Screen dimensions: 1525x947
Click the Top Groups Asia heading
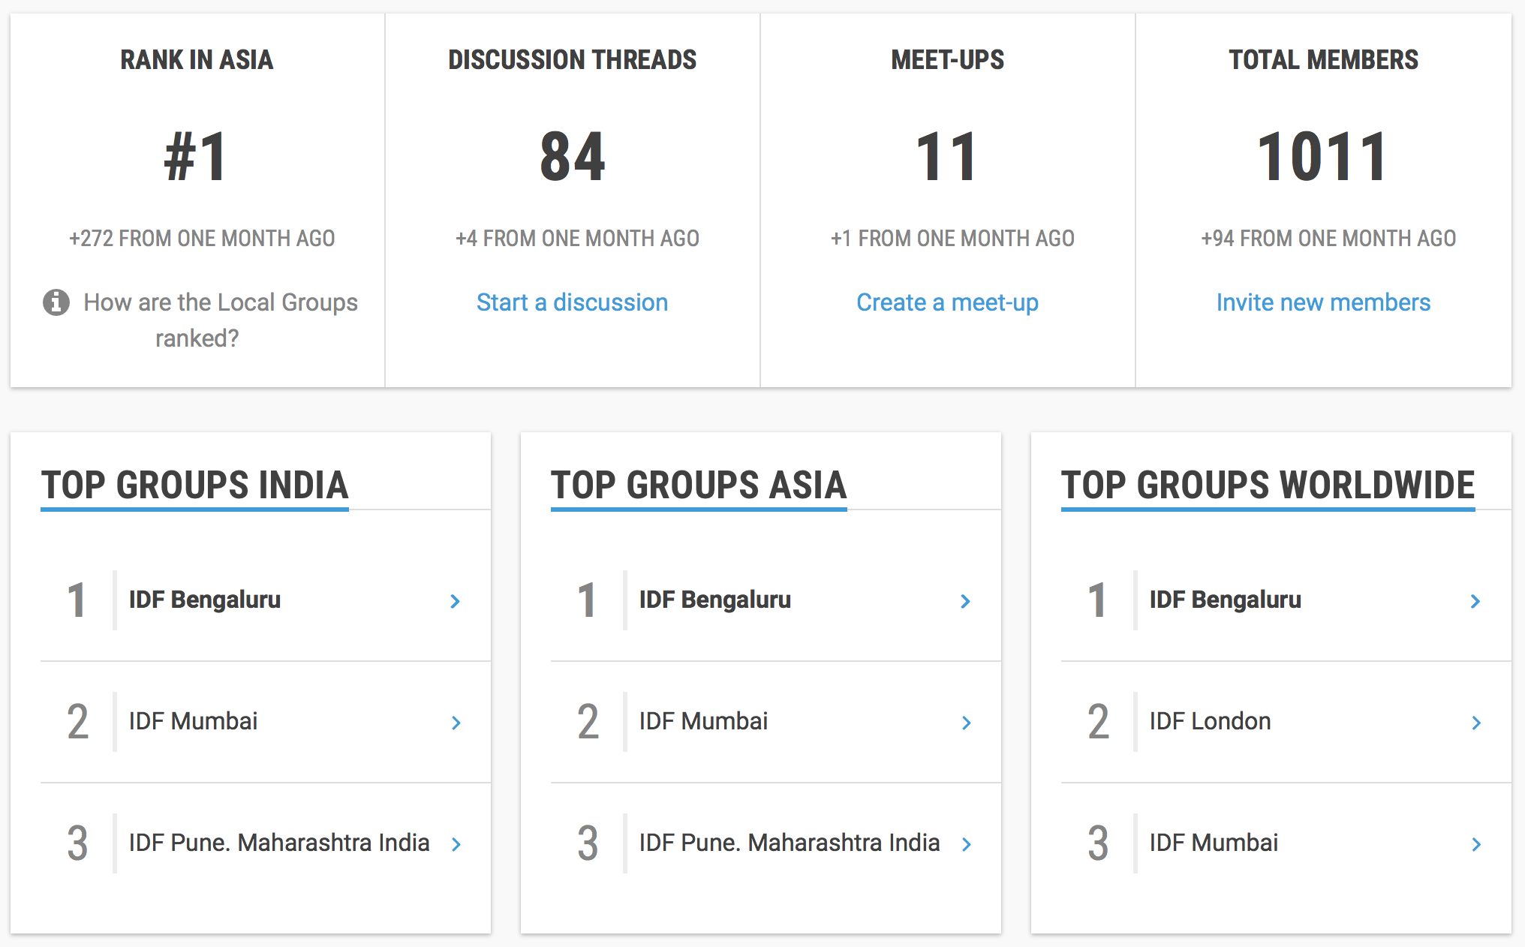point(699,485)
